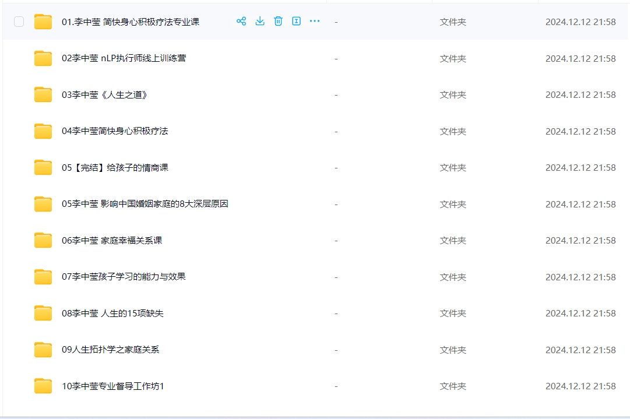Click the folder icon for 10李中莹专业督导工作坊1
The height and width of the screenshot is (419, 630).
(43, 386)
